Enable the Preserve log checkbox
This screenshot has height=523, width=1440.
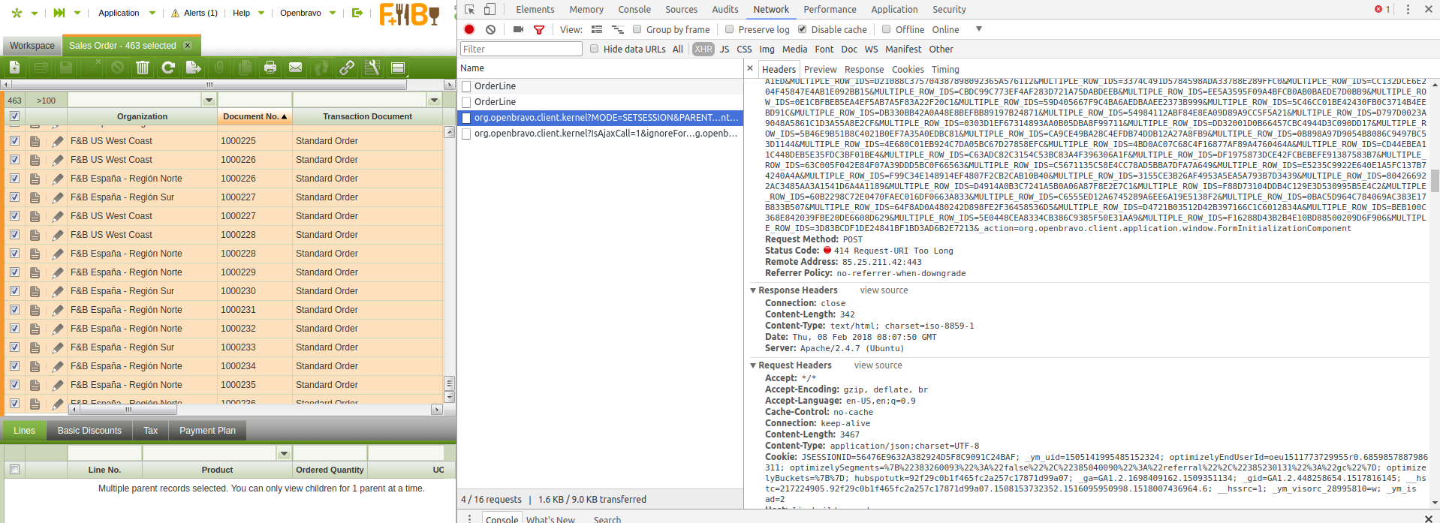(729, 29)
